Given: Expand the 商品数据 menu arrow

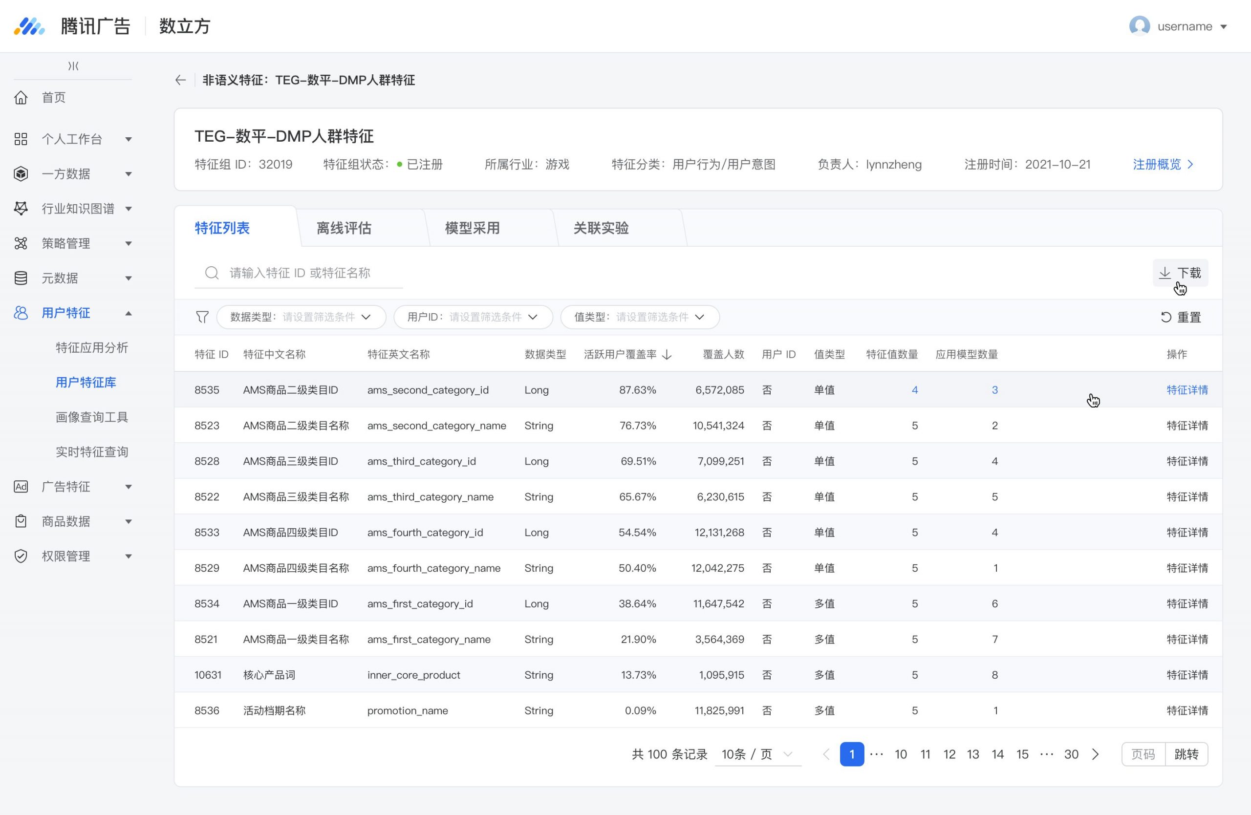Looking at the screenshot, I should tap(128, 521).
